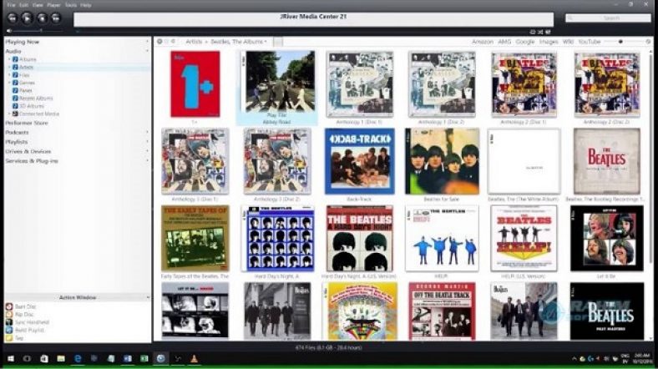
Task: Expand the Drives & Devices section arrow
Action: click(x=147, y=151)
